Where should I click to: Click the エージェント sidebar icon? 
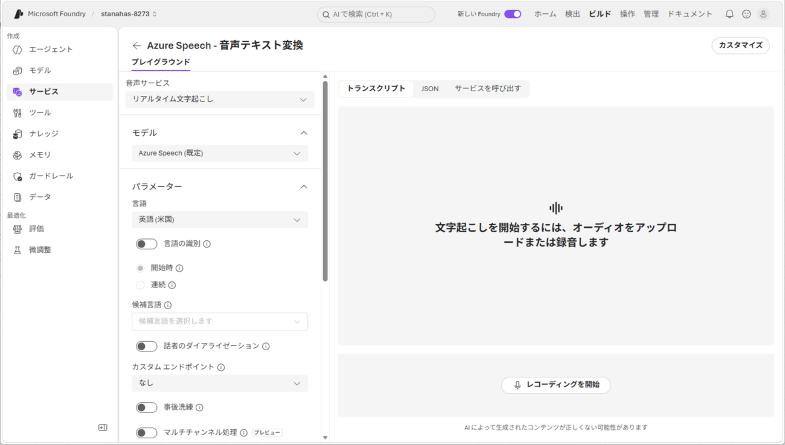click(x=18, y=50)
